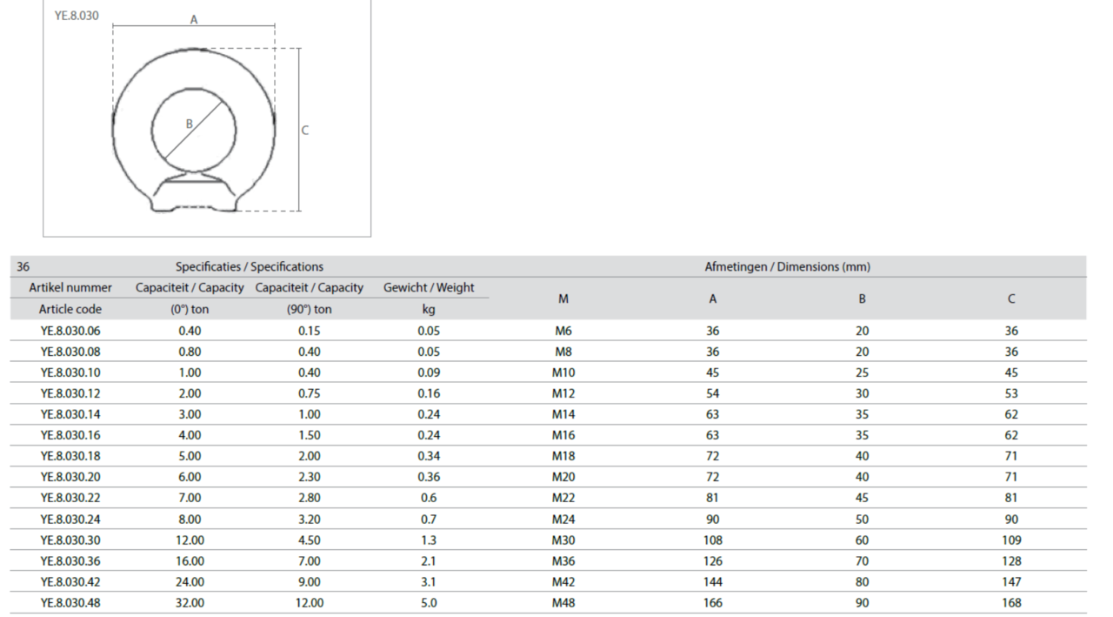Viewport: 1113px width, 617px height.
Task: Click the YE.8.030 label above the drawing
Action: click(77, 16)
